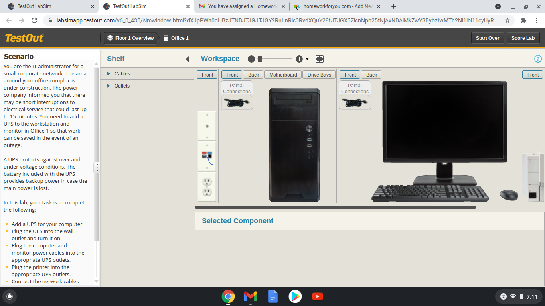545x306 pixels.
Task: Switch to computer Drive Bays view
Action: [x=319, y=75]
